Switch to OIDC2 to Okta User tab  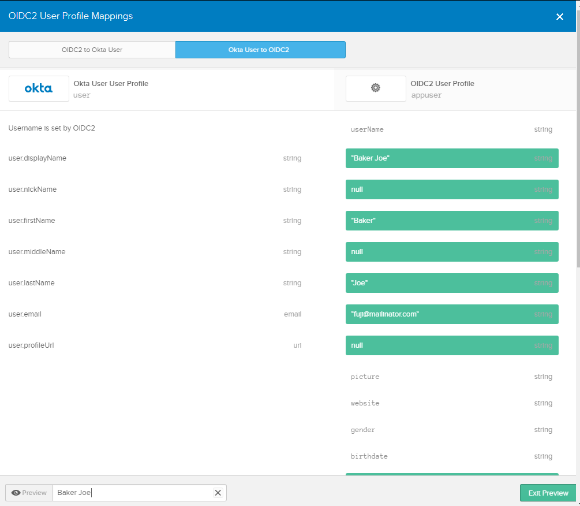[92, 50]
